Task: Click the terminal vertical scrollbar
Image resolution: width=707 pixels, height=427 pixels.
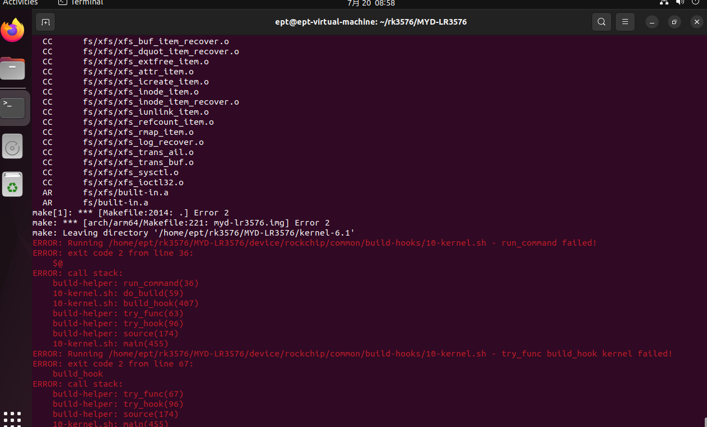Action: [705, 421]
